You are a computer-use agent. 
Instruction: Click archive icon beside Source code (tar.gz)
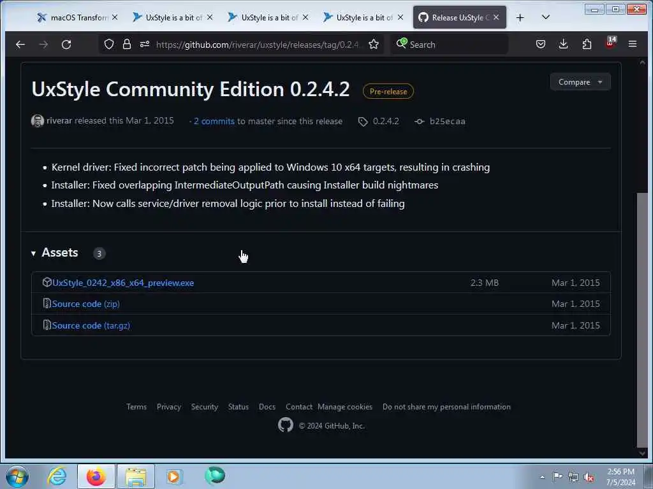(x=47, y=325)
